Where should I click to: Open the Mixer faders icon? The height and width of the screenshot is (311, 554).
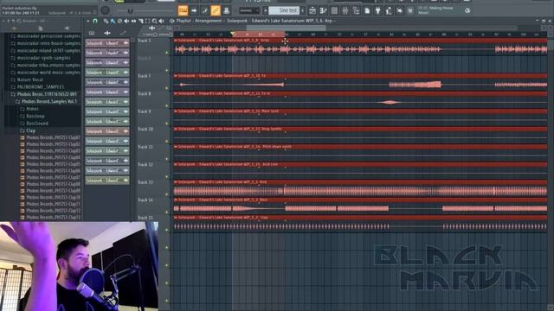pos(345,11)
